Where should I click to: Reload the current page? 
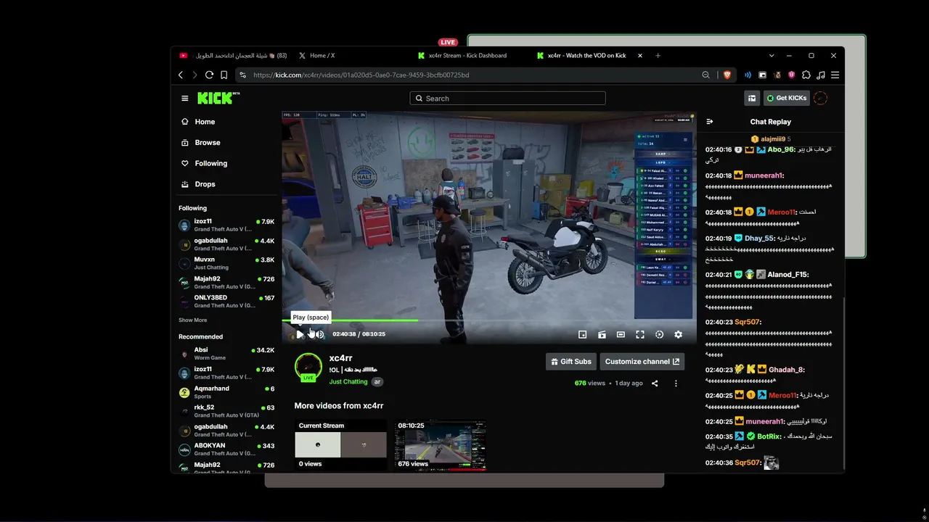pos(209,75)
